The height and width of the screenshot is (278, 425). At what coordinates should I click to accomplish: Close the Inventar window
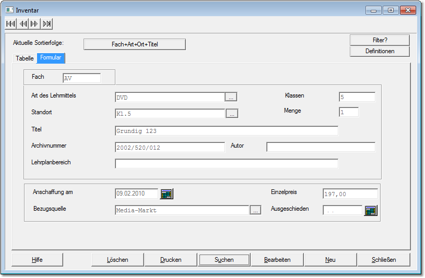click(408, 10)
